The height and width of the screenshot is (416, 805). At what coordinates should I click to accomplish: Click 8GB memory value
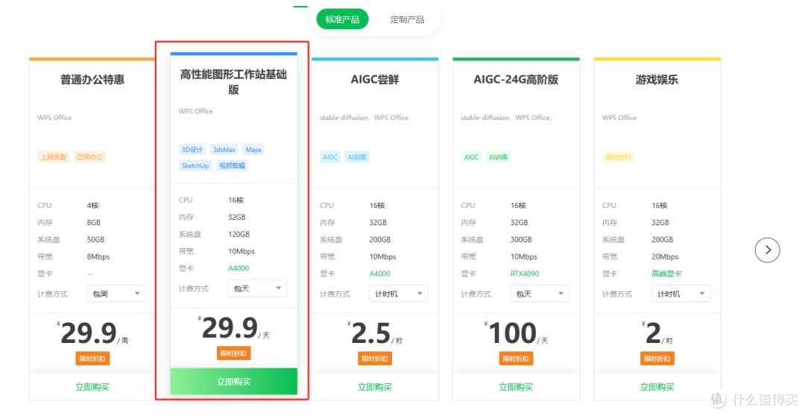pos(93,222)
